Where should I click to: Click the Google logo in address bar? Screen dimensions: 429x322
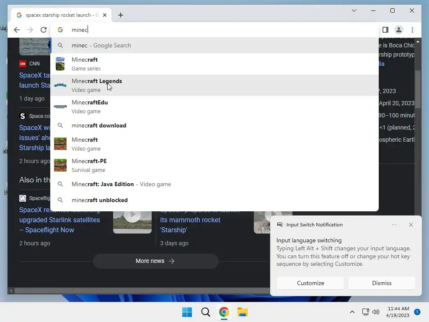click(60, 30)
